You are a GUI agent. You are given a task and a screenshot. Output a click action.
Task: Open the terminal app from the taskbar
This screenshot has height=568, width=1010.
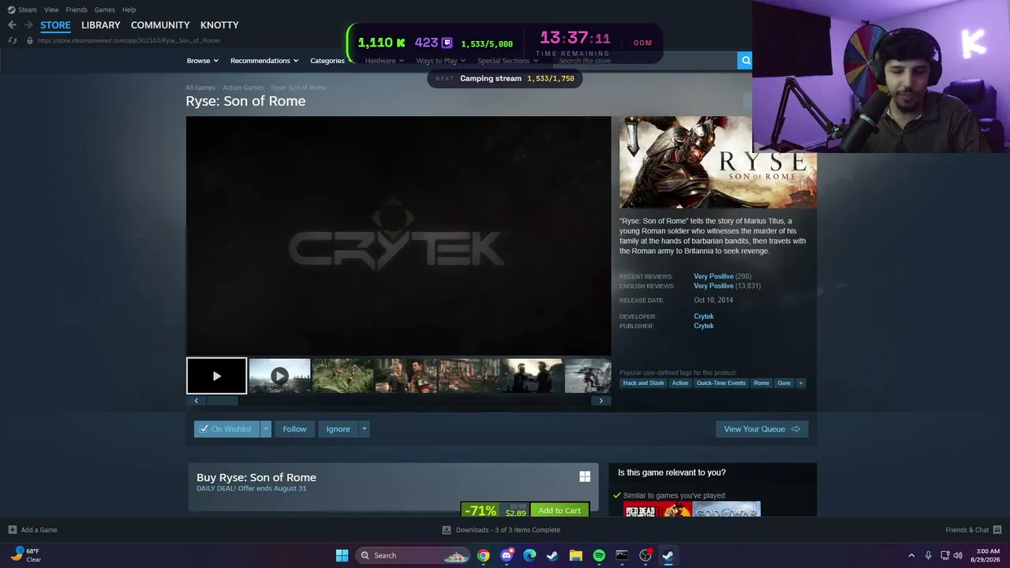[x=622, y=555]
